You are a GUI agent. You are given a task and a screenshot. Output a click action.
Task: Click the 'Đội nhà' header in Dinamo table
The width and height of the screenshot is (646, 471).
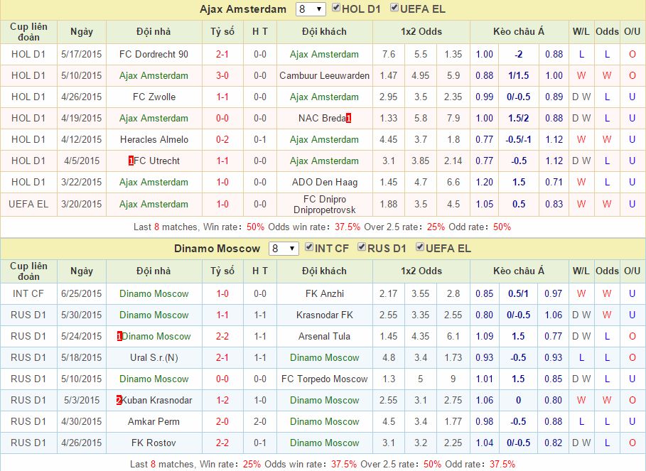click(x=154, y=271)
